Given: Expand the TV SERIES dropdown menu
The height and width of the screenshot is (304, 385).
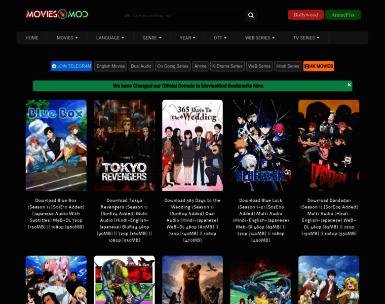Looking at the screenshot, I should (x=306, y=38).
